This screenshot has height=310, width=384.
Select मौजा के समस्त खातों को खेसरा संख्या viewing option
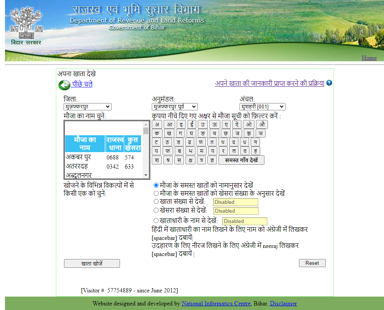(x=156, y=194)
